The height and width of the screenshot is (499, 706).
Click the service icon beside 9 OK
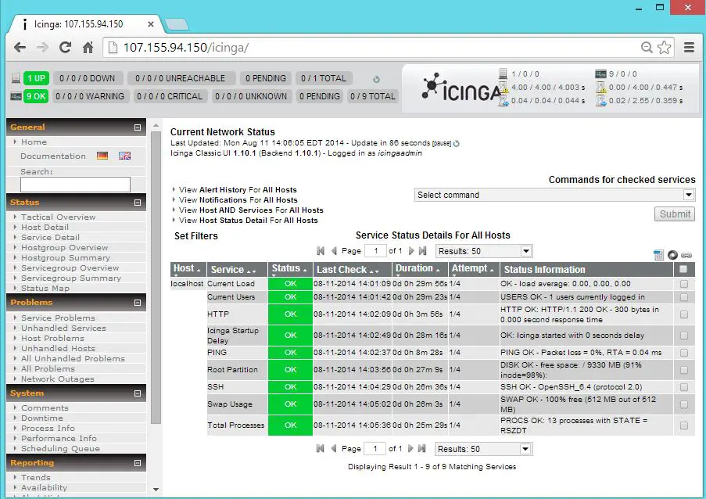point(16,96)
